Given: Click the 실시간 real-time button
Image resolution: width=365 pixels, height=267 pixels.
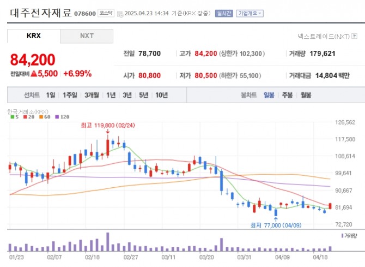Looking at the screenshot, I should pos(224,13).
